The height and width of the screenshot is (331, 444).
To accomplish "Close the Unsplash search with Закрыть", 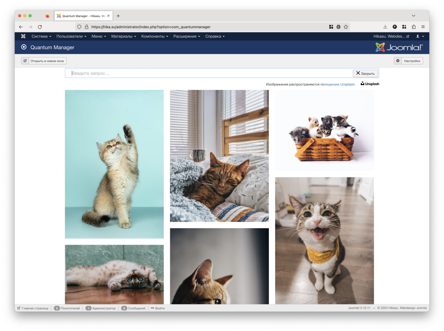I will click(365, 73).
